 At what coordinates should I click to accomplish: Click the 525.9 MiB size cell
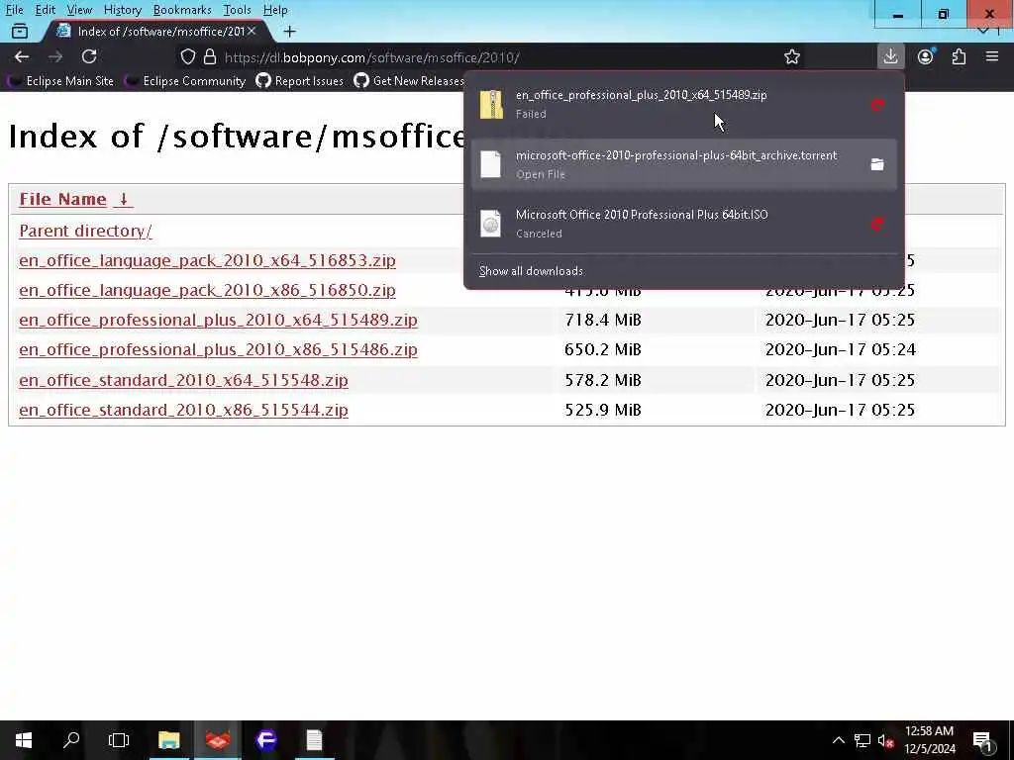pyautogui.click(x=603, y=410)
